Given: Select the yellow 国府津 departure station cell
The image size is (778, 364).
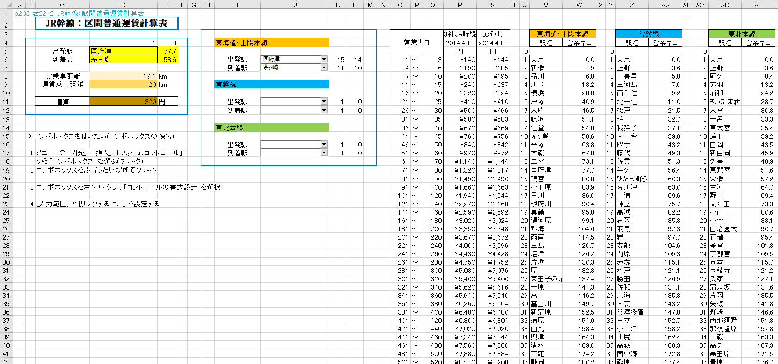Looking at the screenshot, I should [x=123, y=51].
